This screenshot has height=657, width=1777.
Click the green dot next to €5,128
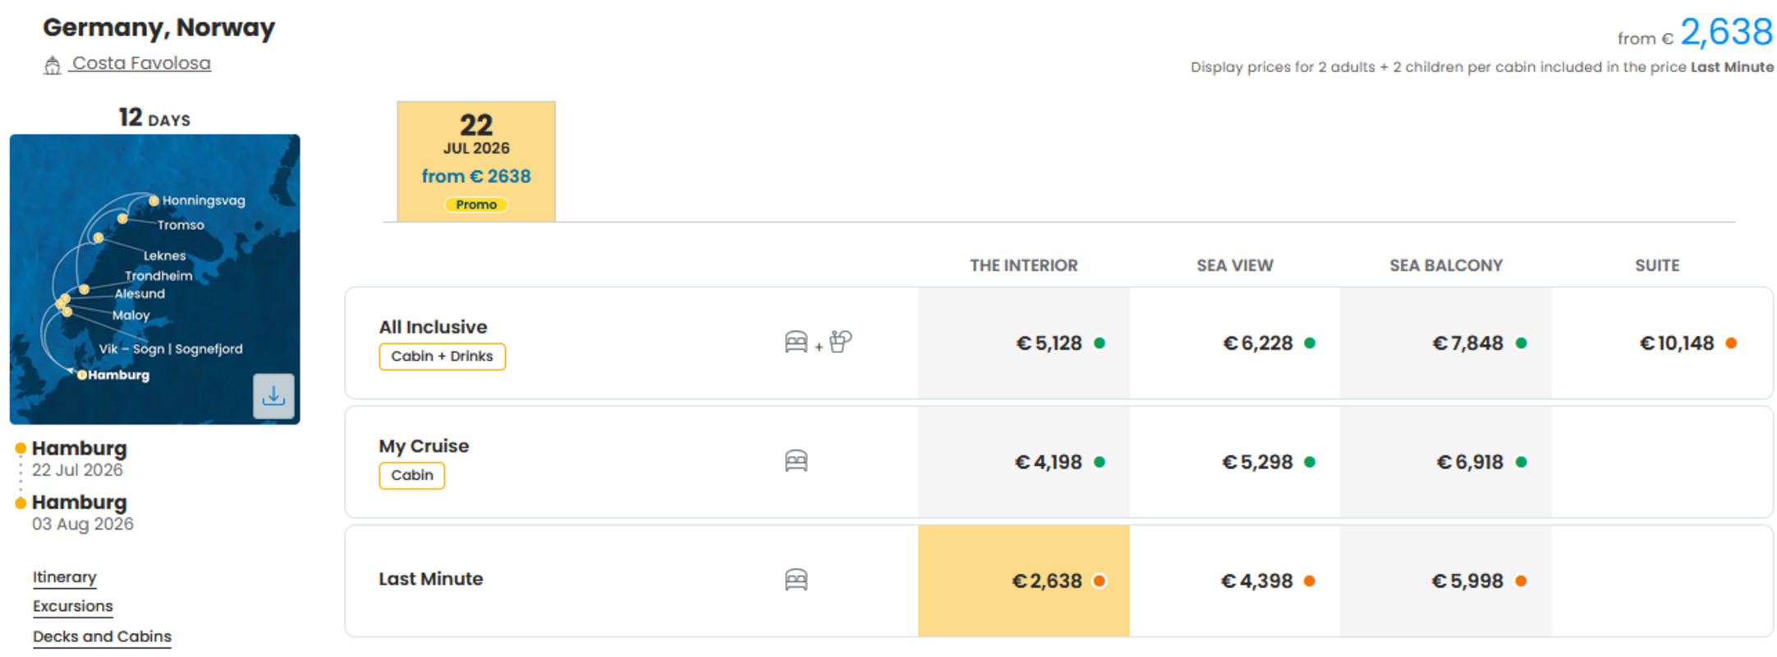coord(1100,343)
